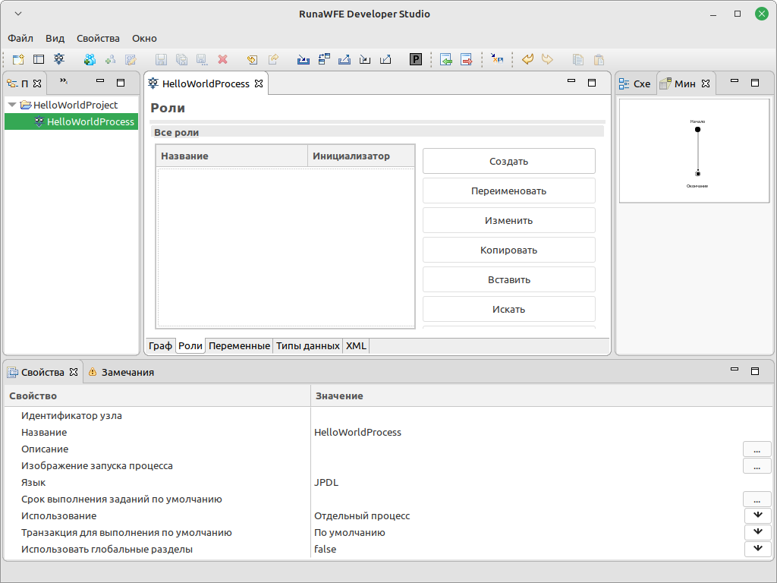Maximize the Свойства bottom panel
Image resolution: width=777 pixels, height=583 pixels.
click(x=755, y=370)
